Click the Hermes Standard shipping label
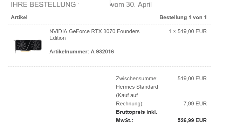 pos(137,87)
